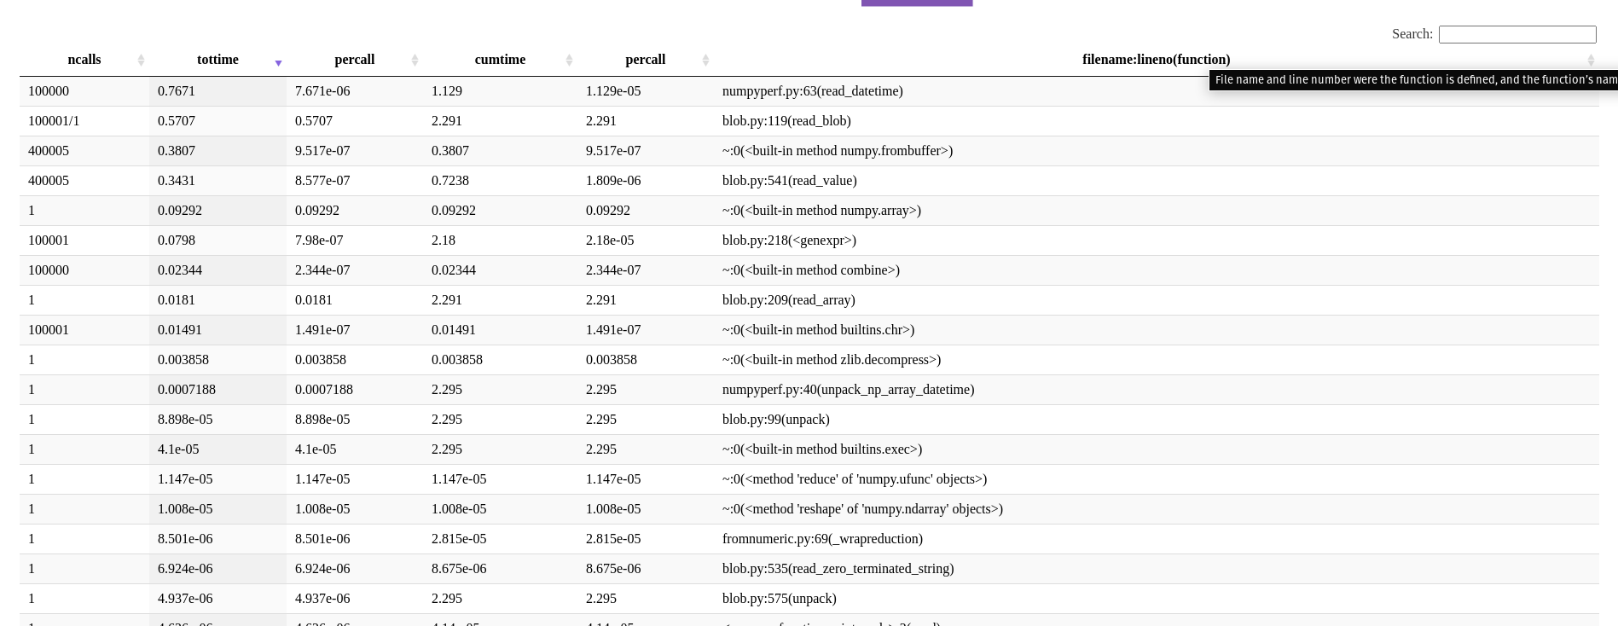Image resolution: width=1618 pixels, height=626 pixels.
Task: Select the blob.py:541(read_value) entry
Action: pyautogui.click(x=809, y=181)
